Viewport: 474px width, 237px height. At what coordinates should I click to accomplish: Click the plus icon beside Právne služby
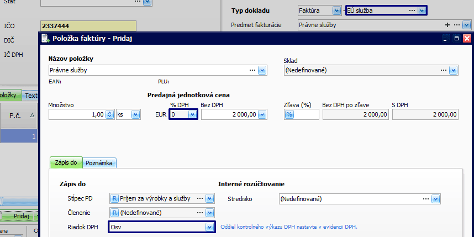tap(447, 25)
